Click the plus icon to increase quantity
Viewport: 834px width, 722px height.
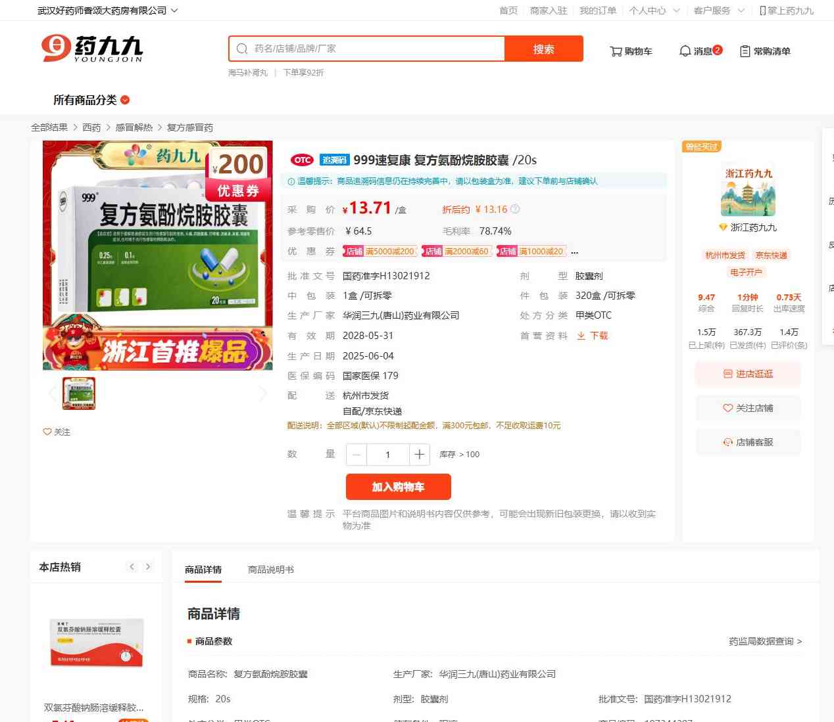click(x=420, y=455)
